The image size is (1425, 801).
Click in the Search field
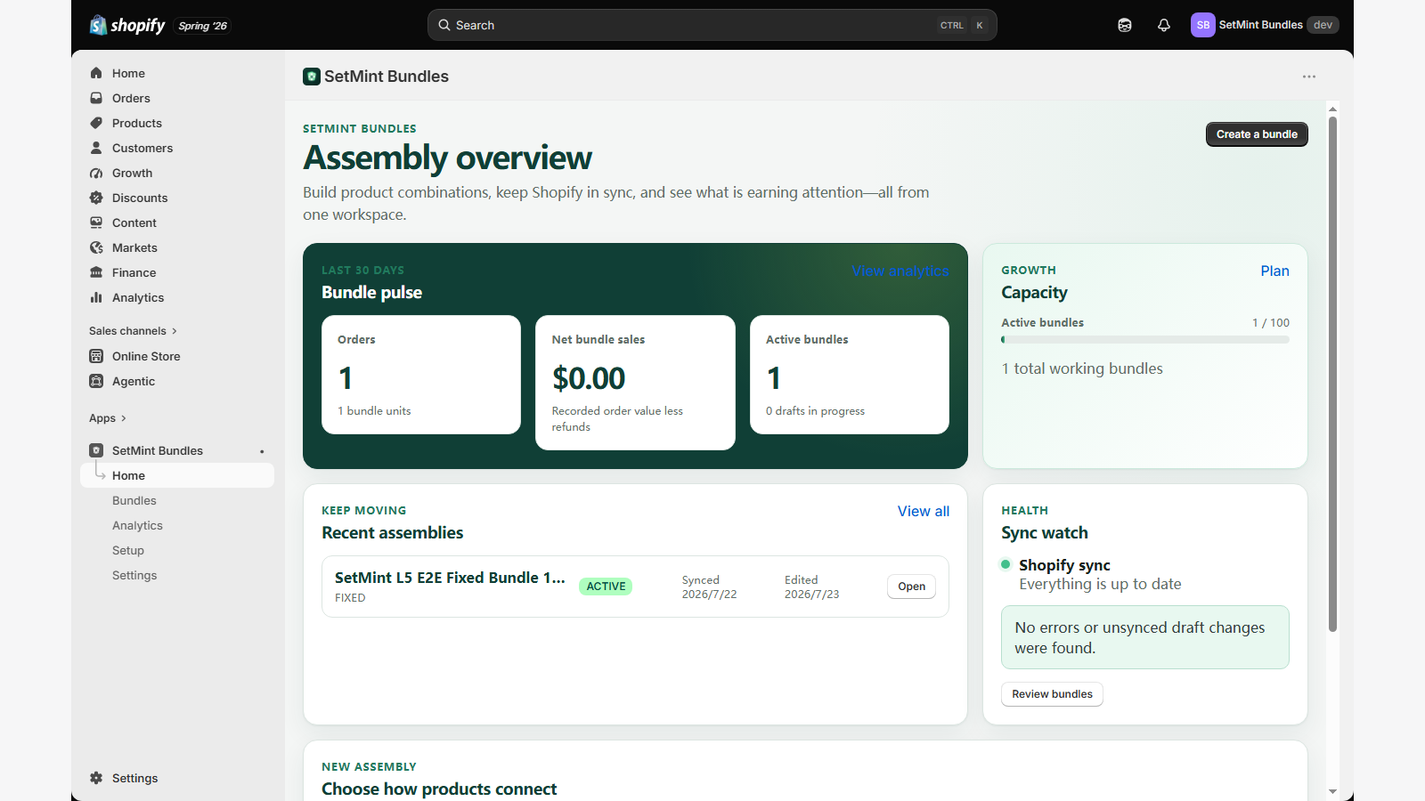712,25
